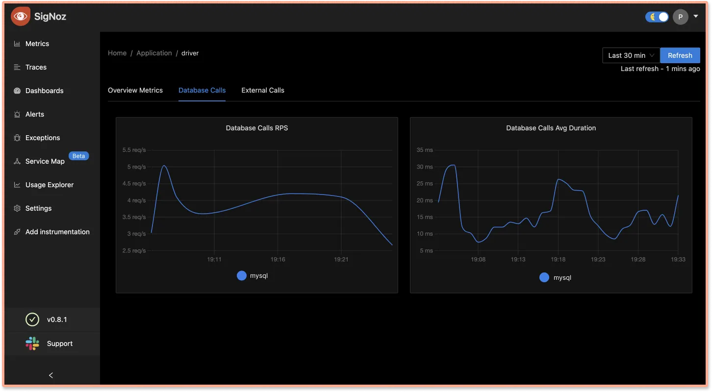
Task: Click the green version check circle icon
Action: click(32, 319)
